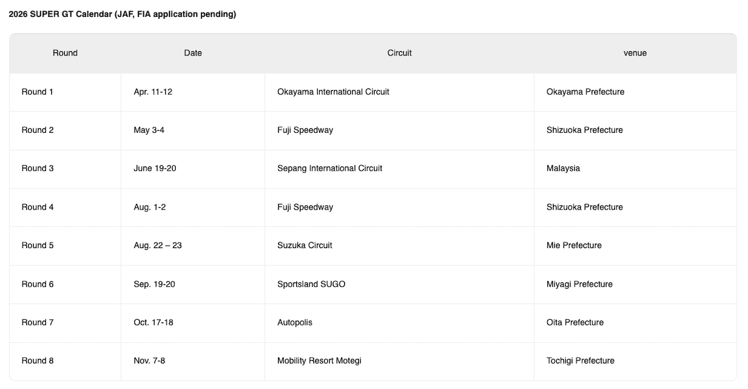748x389 pixels.
Task: Click the 'Autopolis' circuit cell
Action: click(x=400, y=323)
